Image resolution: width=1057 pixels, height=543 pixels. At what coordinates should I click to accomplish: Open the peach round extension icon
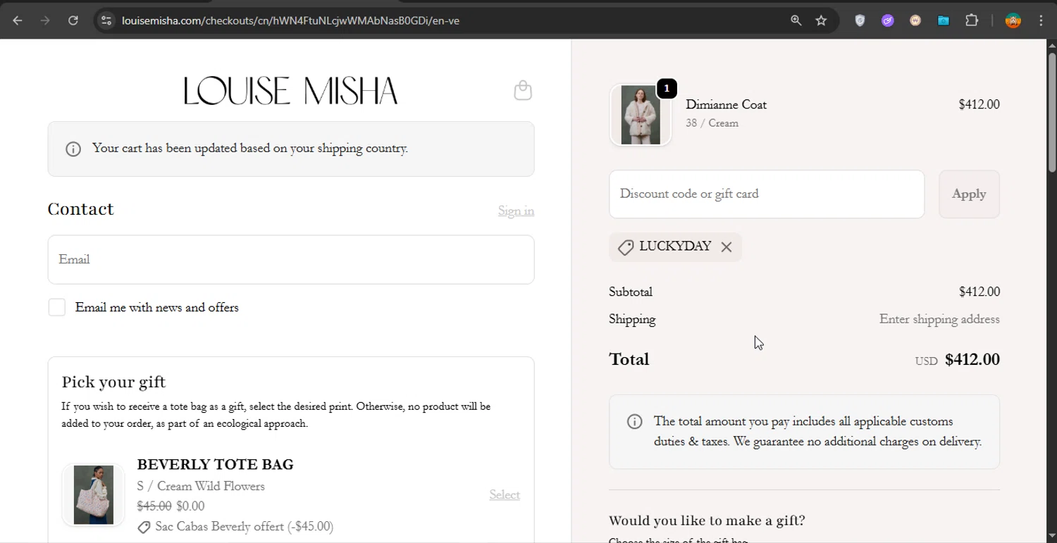[x=915, y=20]
